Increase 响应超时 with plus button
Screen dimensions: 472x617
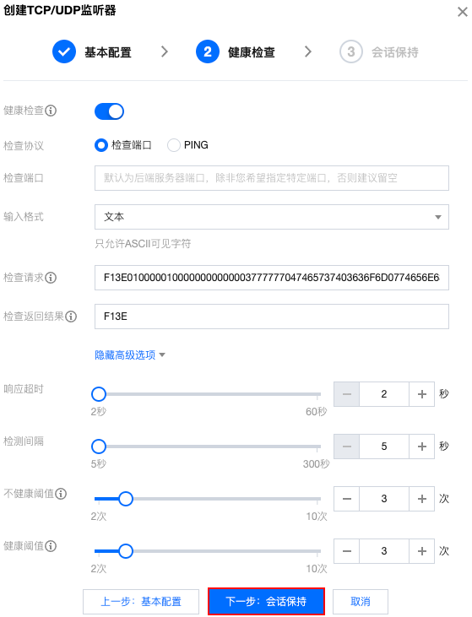[421, 394]
